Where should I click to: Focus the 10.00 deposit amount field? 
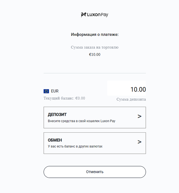pyautogui.click(x=126, y=88)
